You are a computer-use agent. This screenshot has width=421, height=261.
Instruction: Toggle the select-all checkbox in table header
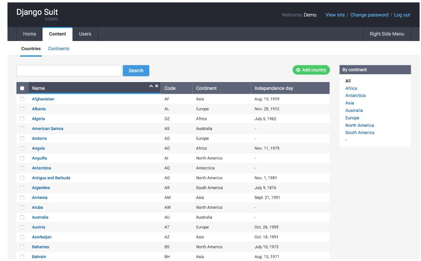tap(22, 88)
